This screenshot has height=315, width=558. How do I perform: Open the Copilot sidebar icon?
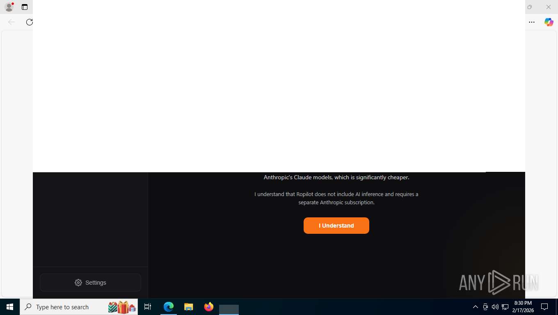tap(549, 22)
